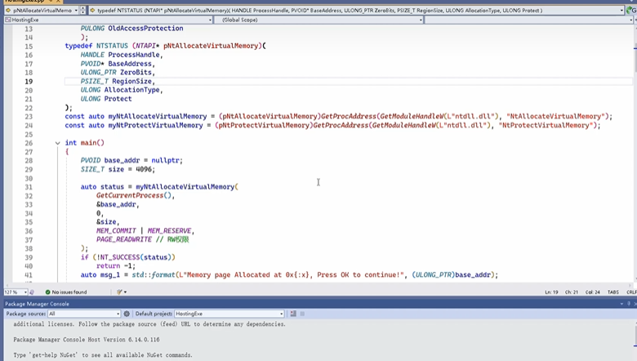637x361 pixels.
Task: Open Package Manager Console window options arrow
Action: pyautogui.click(x=621, y=304)
